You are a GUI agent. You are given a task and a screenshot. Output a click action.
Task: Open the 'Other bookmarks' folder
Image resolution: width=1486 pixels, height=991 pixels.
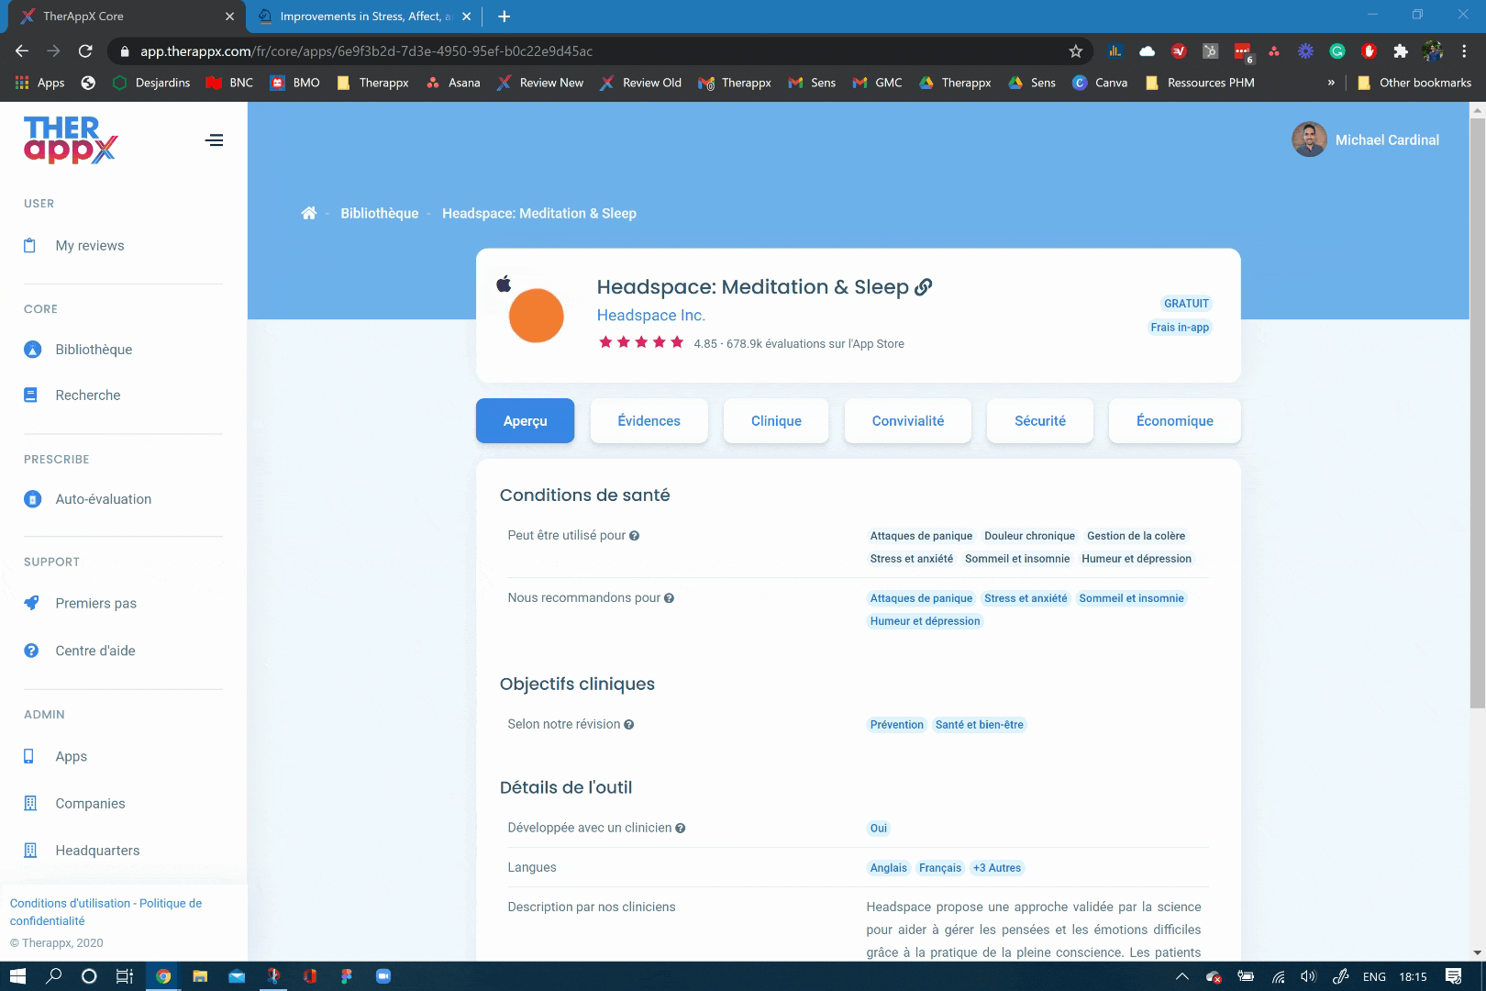1414,83
